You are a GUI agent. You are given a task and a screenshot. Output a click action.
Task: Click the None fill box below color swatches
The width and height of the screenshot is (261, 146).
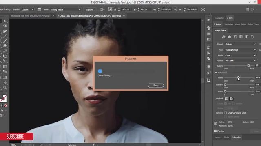(6, 105)
